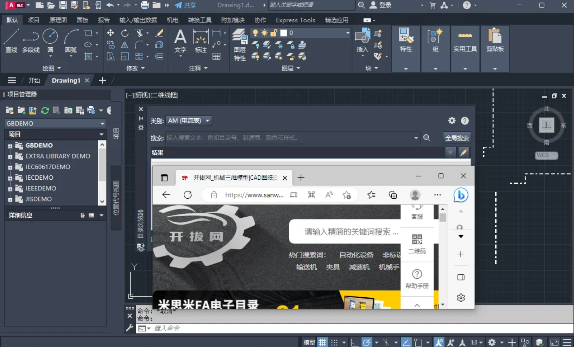The image size is (574, 347).
Task: Click the edit pencil icon in results bar
Action: [464, 152]
